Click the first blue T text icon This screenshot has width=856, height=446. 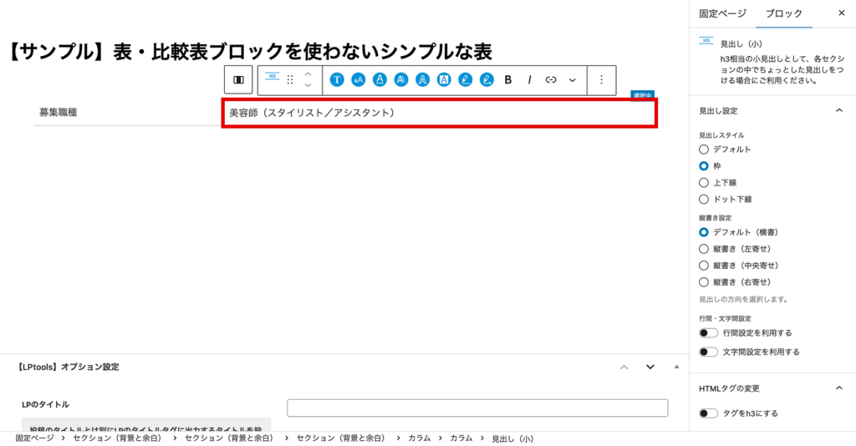tap(336, 80)
